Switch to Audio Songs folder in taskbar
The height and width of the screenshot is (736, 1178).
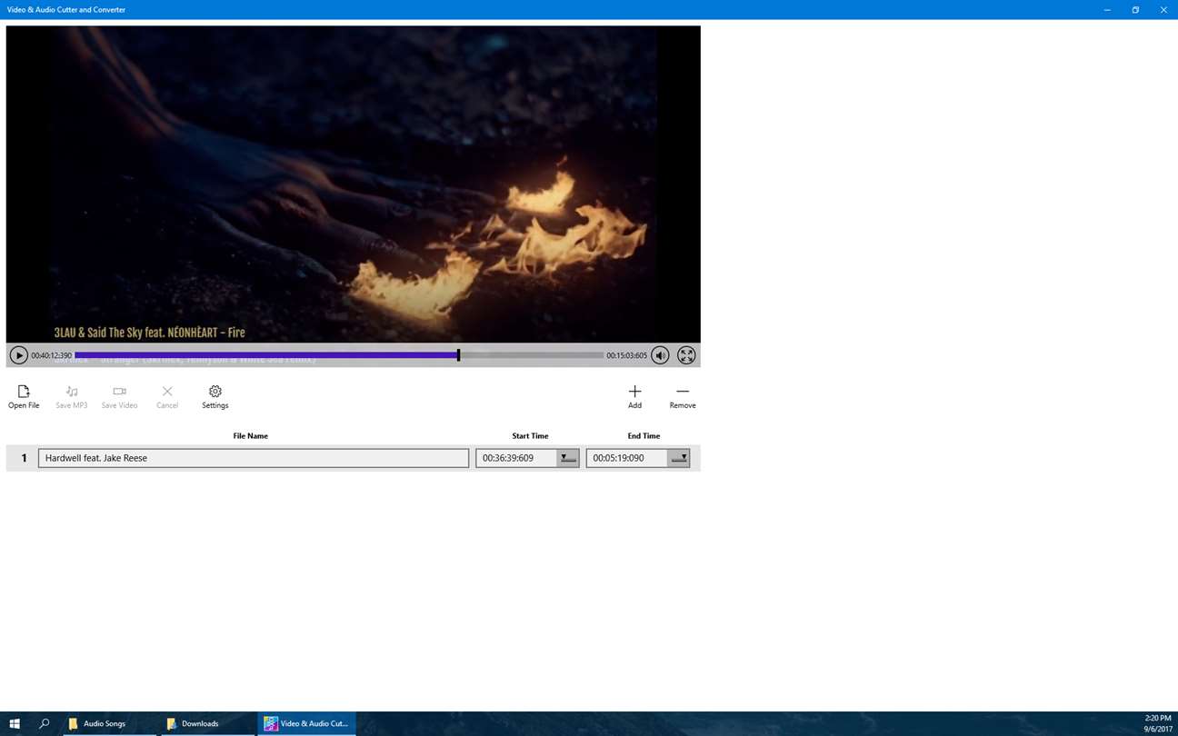pyautogui.click(x=109, y=724)
